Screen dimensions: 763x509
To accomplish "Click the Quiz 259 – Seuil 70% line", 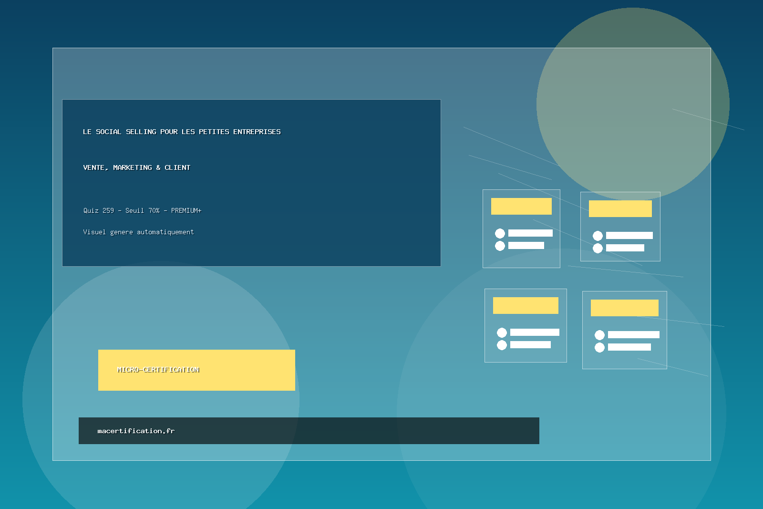I will pyautogui.click(x=142, y=210).
